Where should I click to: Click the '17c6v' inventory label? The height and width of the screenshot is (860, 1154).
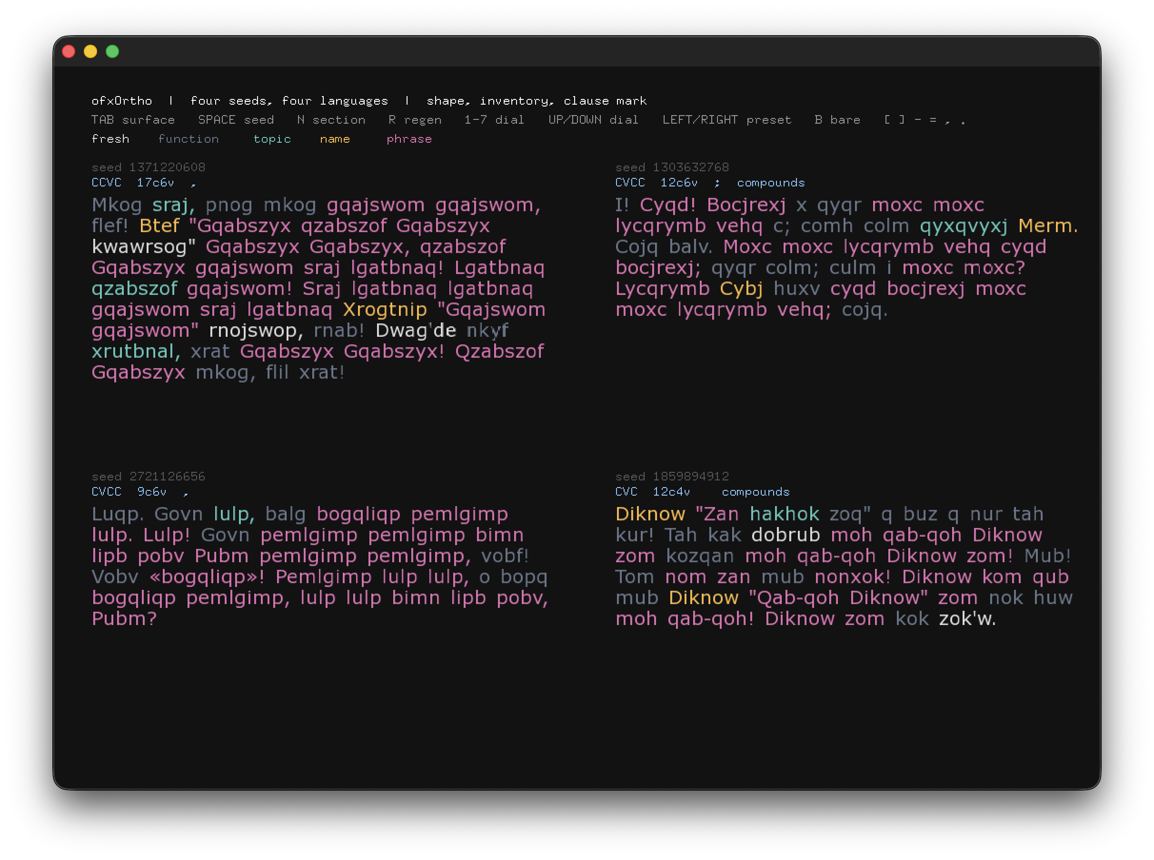pos(155,182)
